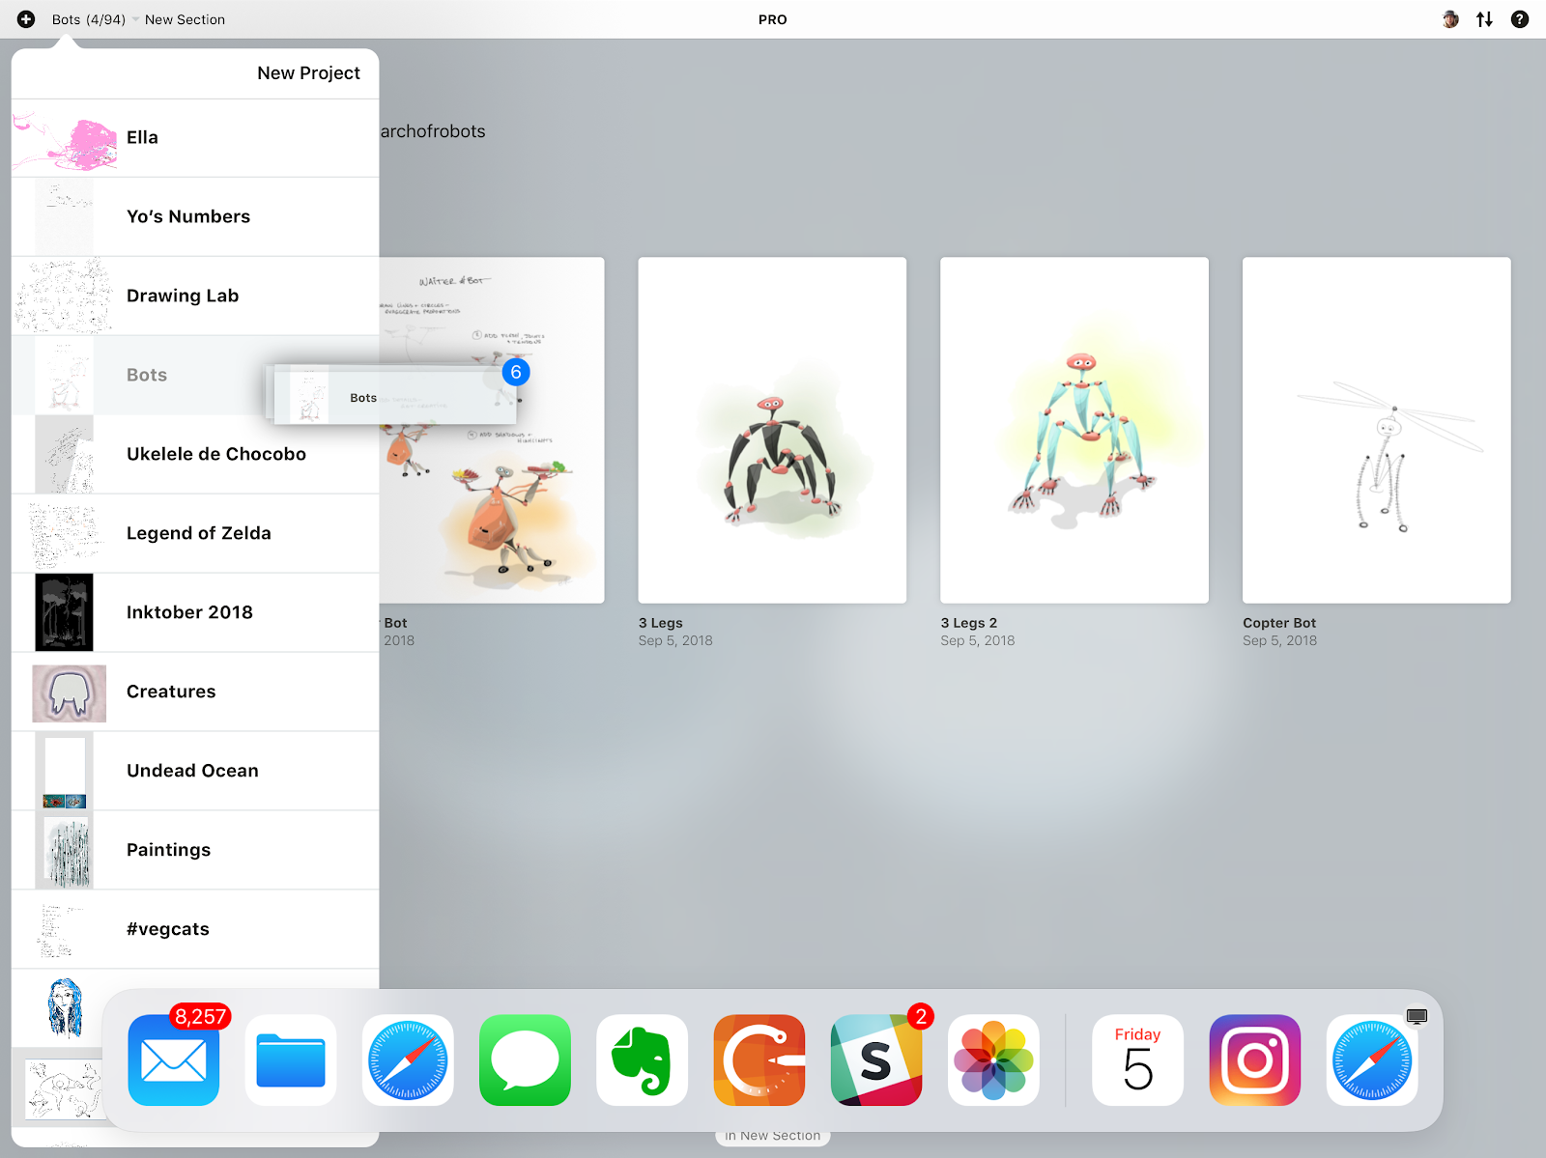Open the Slack app in the dock

pos(876,1060)
